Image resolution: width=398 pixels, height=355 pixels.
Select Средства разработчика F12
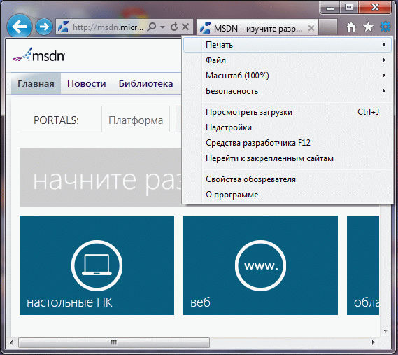287,143
